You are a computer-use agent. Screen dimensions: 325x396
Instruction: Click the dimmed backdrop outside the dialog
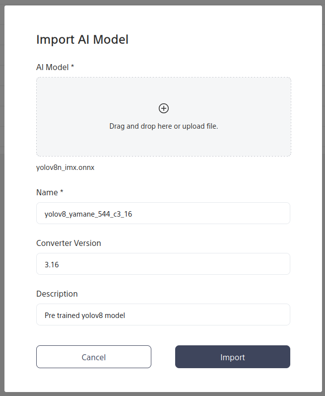pyautogui.click(x=2, y=199)
